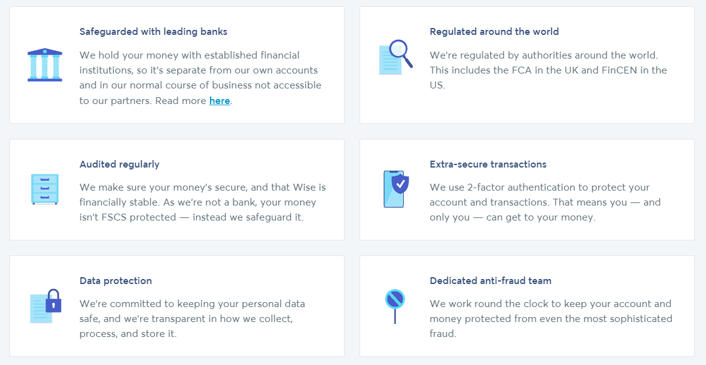Click the 'Extra-secure transactions' heading
This screenshot has height=365, width=706.
pos(488,164)
